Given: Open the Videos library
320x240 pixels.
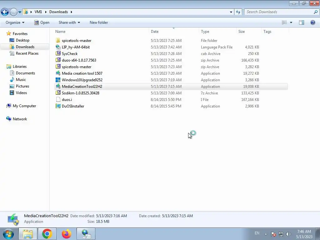Looking at the screenshot, I should point(18,92).
